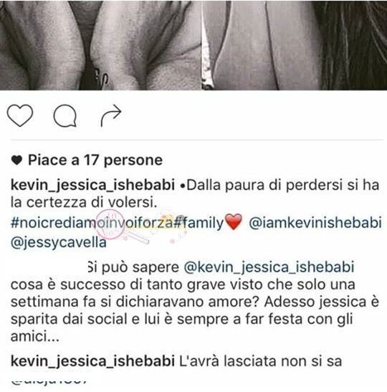Click @kevin_jessica_ishebabi mention inside the comment
This screenshot has height=392, width=387.
coord(269,267)
